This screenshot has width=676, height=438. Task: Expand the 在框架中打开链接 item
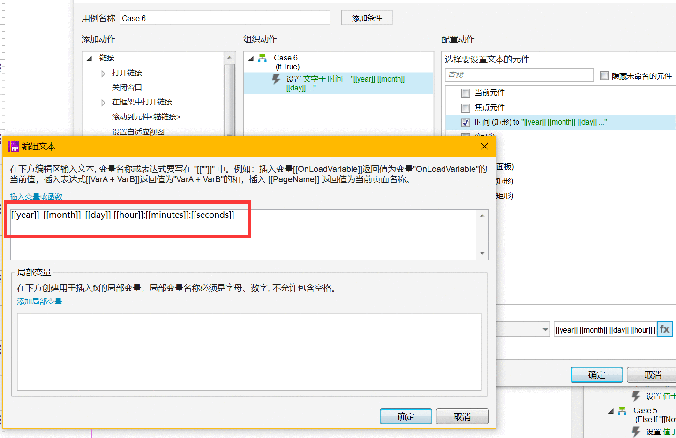click(x=103, y=102)
